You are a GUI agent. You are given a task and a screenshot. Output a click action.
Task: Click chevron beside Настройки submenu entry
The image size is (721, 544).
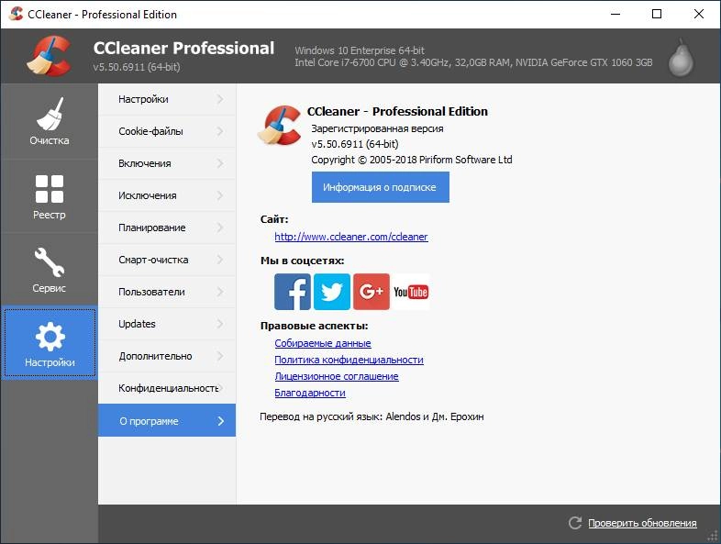[x=220, y=99]
